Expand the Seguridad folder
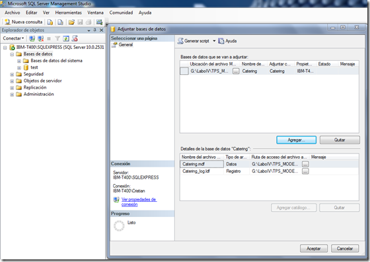 click(x=12, y=74)
